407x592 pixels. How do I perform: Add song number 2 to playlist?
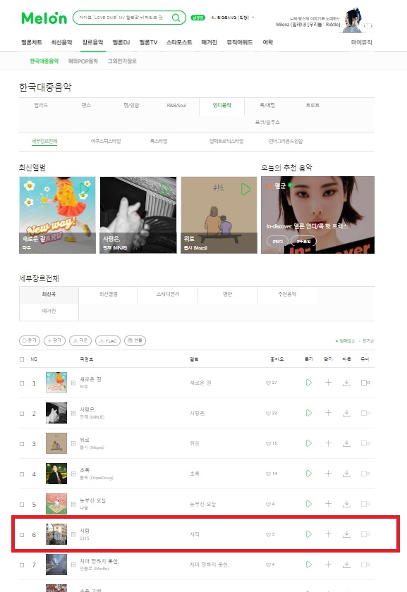tap(328, 413)
